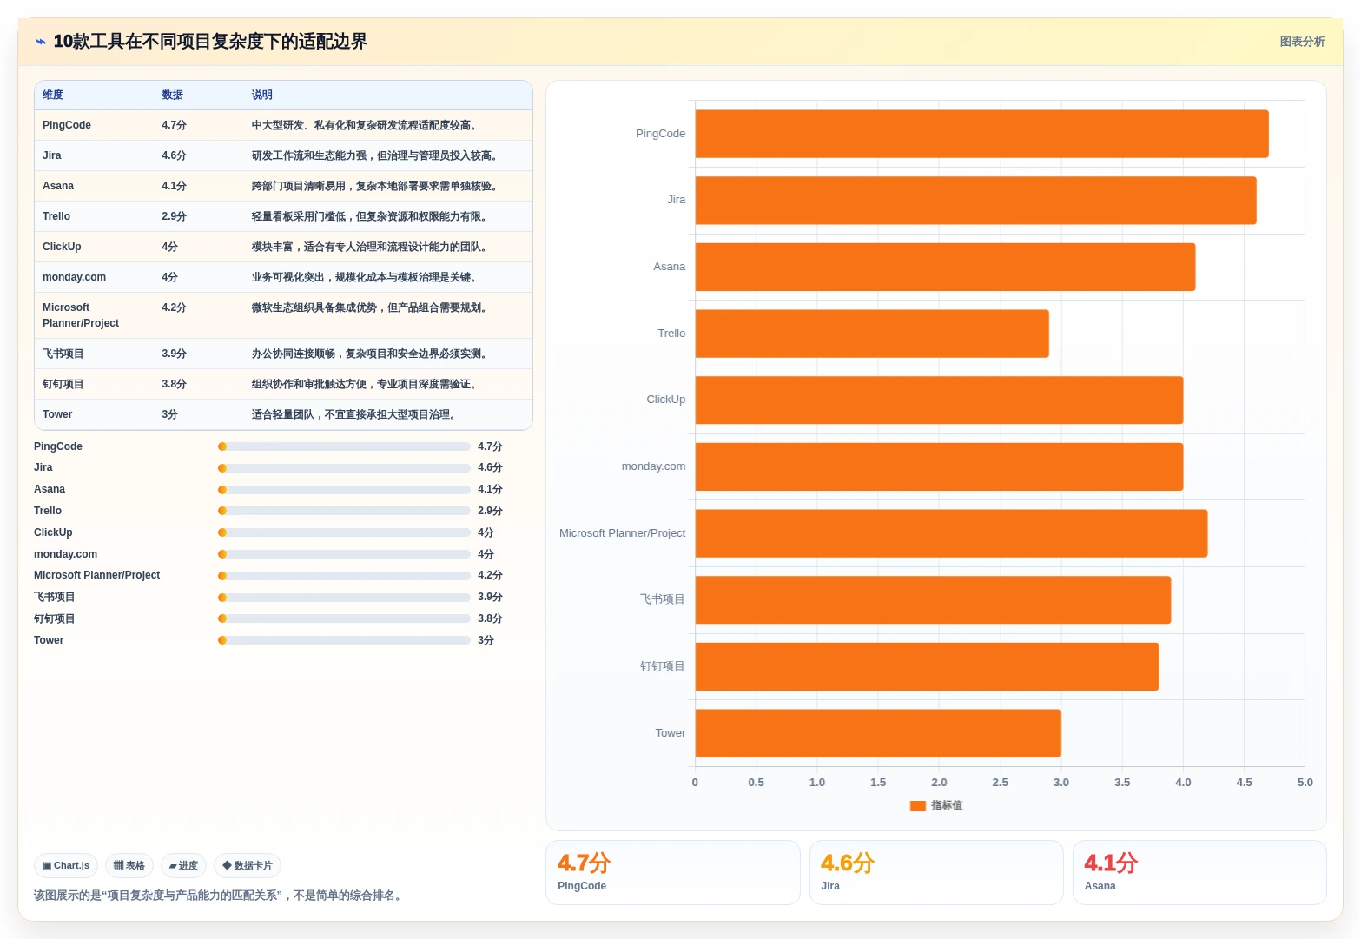Open the 4.1分 Asana data card
This screenshot has width=1361, height=939.
point(1199,872)
